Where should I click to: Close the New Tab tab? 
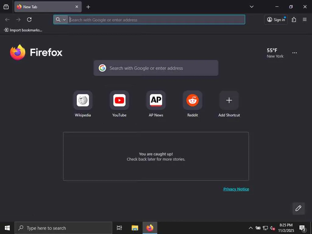76,7
